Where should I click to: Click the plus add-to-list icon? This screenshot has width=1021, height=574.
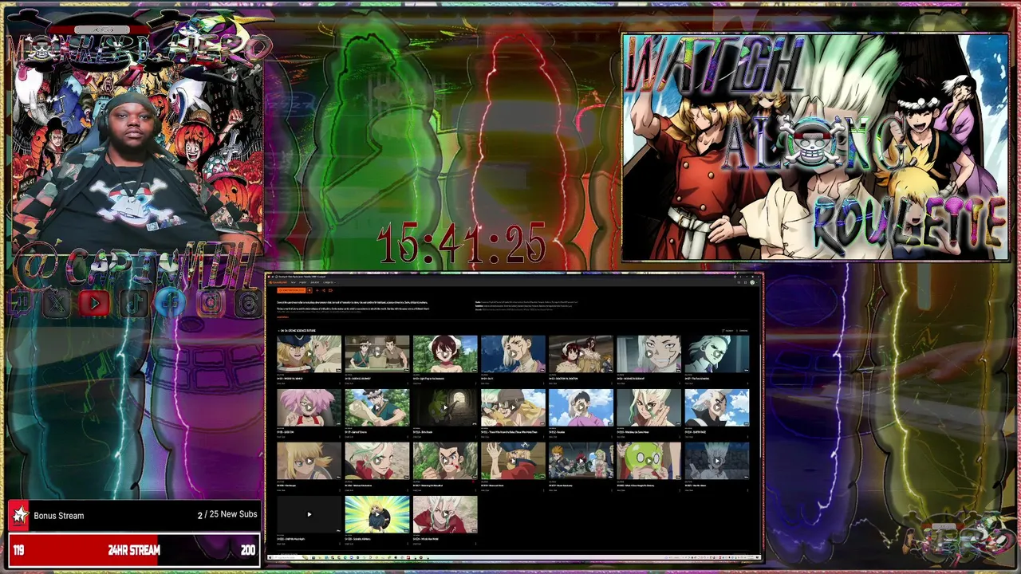(x=317, y=290)
